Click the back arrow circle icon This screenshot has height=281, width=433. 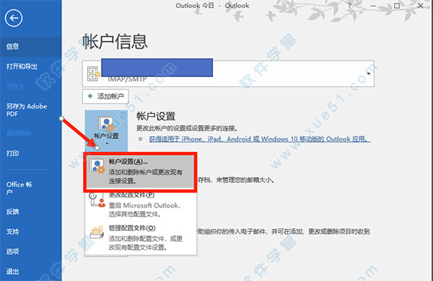[14, 18]
